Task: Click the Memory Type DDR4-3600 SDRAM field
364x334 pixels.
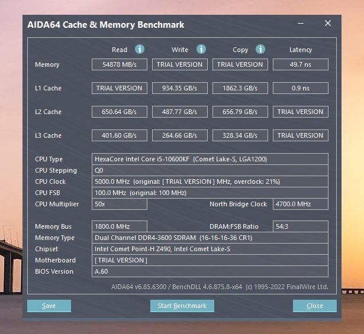Action: (x=210, y=238)
